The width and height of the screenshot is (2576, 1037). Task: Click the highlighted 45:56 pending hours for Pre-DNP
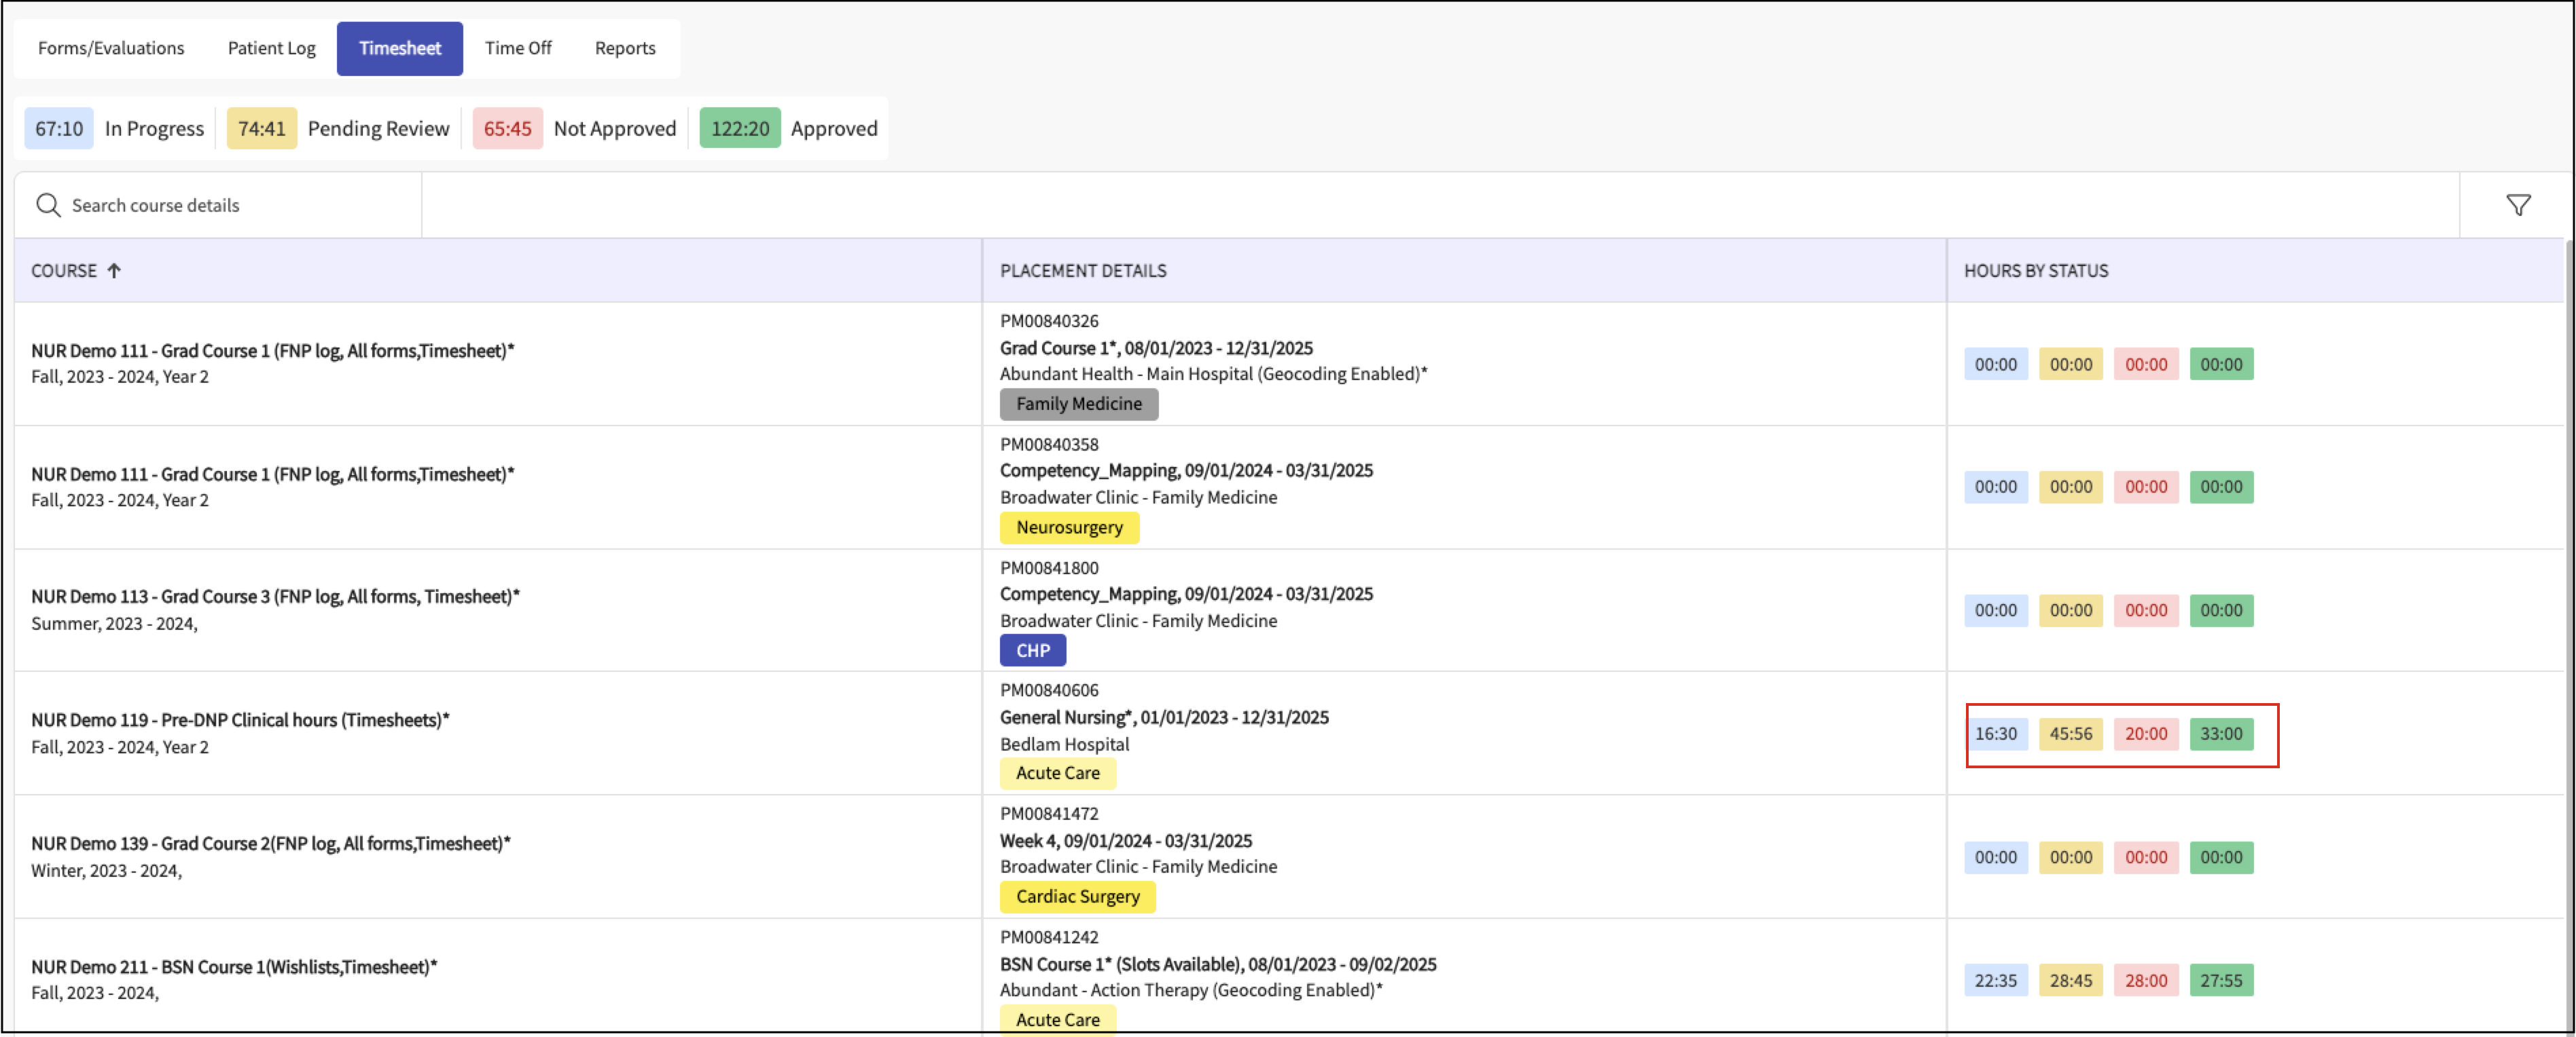[2071, 733]
